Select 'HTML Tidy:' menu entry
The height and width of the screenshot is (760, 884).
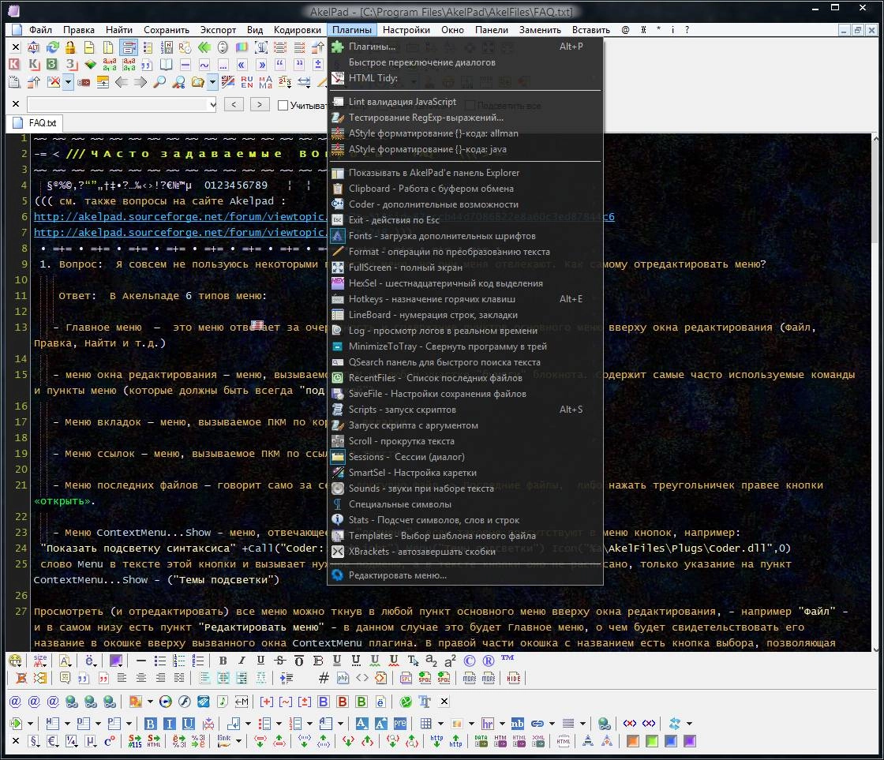(465, 78)
